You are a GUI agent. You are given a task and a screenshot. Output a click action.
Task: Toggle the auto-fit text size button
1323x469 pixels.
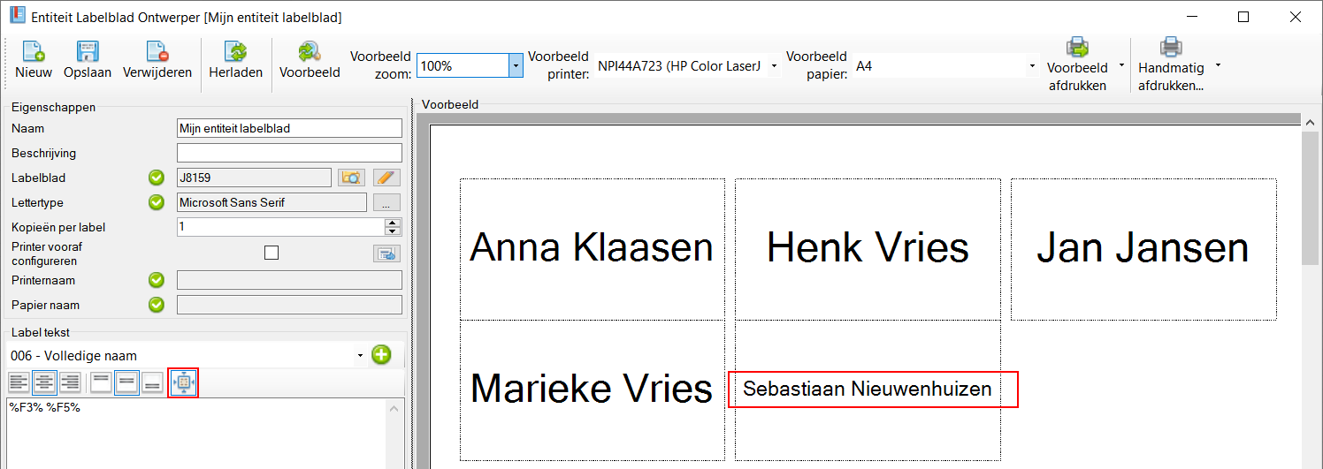[x=184, y=382]
